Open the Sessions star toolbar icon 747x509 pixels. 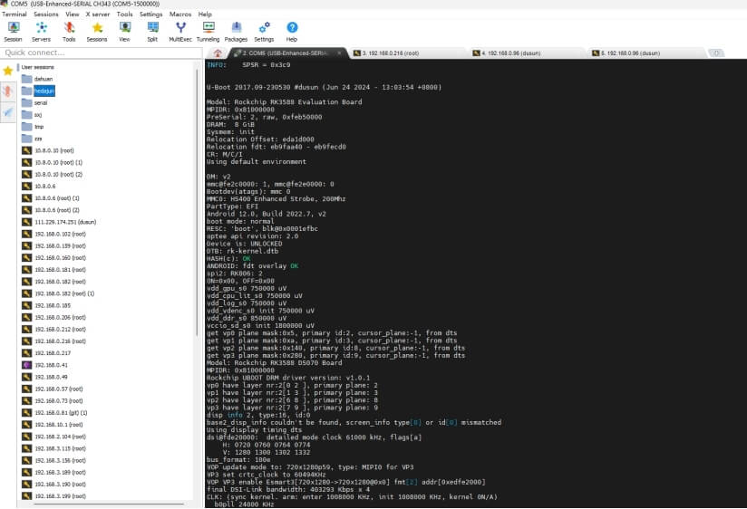click(x=97, y=32)
